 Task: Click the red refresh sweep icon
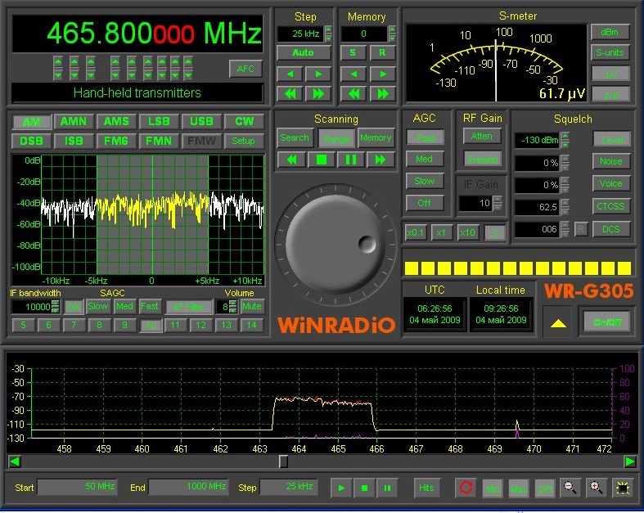(x=466, y=488)
